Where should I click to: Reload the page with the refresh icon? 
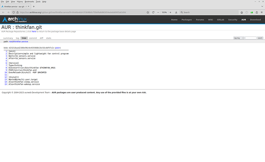[x=153, y=12]
